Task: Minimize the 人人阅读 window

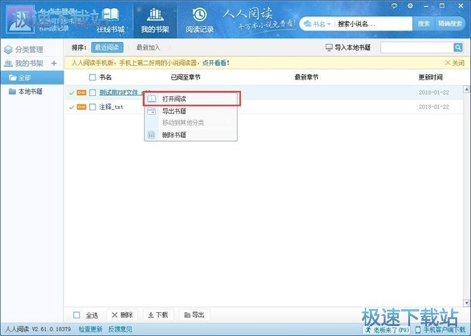Action: coord(426,6)
